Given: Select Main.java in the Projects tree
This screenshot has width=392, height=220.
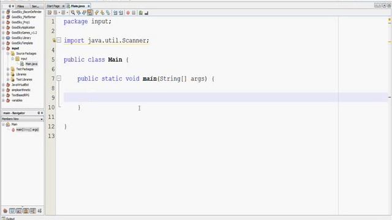Looking at the screenshot, I should 31,64.
